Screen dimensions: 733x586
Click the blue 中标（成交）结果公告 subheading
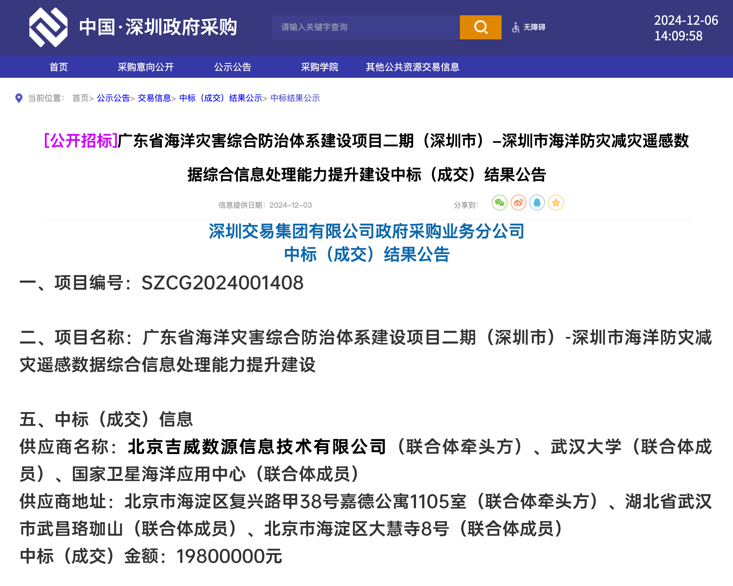pyautogui.click(x=366, y=255)
